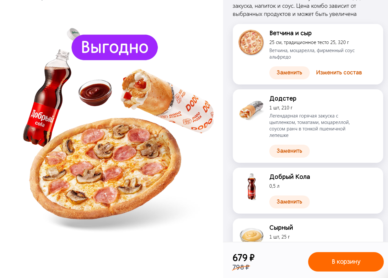
Task: Click the Додстер item title
Action: click(283, 98)
